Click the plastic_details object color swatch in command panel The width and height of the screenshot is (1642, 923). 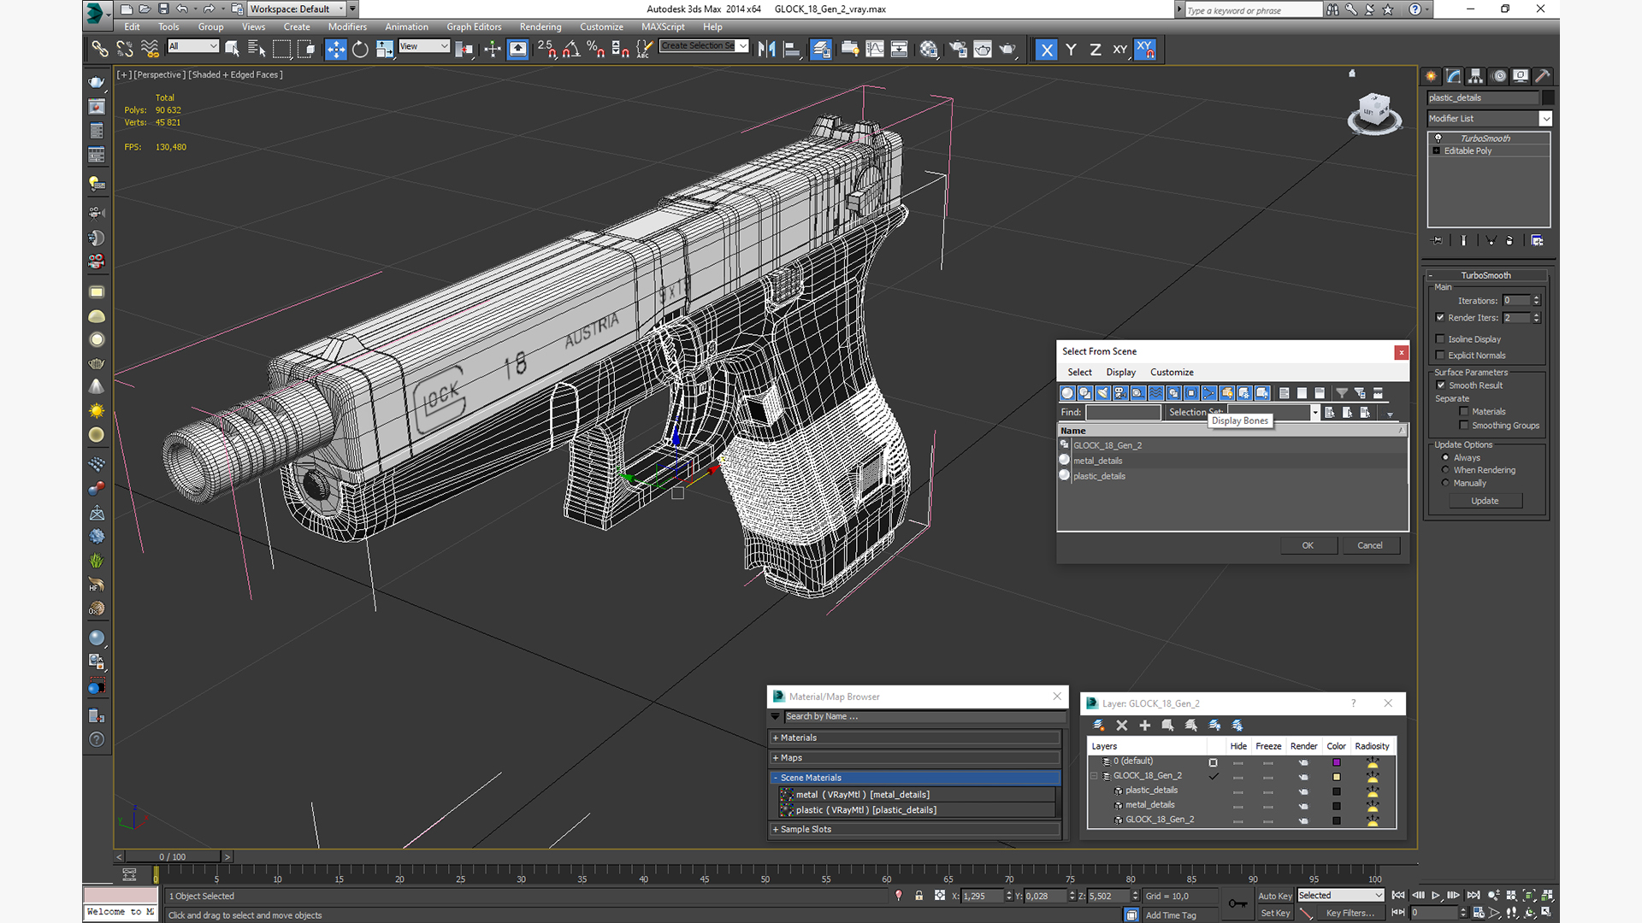pyautogui.click(x=1548, y=97)
